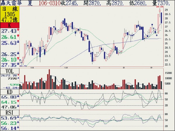Click the 29.25 high price marker
175x131 pixels.
click(160, 6)
